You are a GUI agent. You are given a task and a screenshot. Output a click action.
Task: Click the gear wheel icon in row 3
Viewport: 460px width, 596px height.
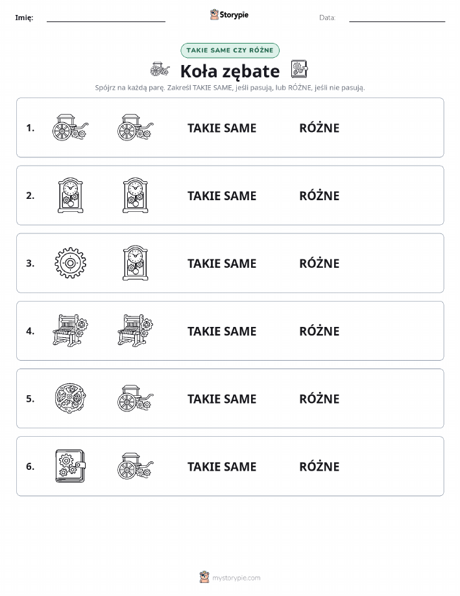coord(70,263)
